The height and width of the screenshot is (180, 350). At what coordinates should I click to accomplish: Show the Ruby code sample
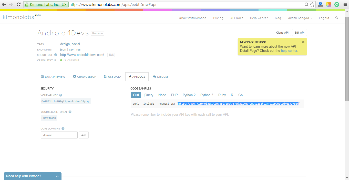click(222, 95)
